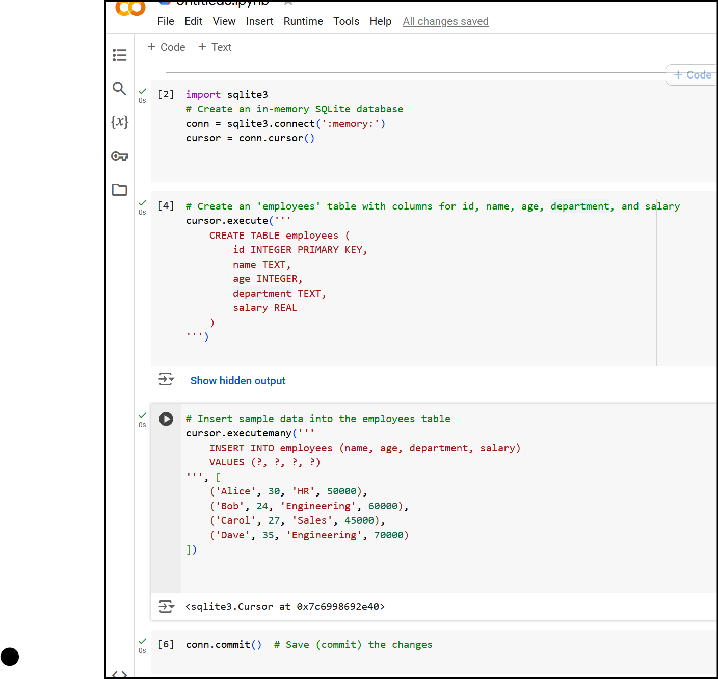Click the [6] execution count label
The height and width of the screenshot is (679, 718).
[x=166, y=644]
